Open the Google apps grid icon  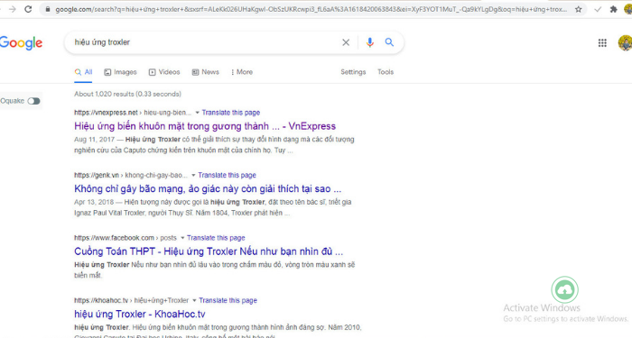click(x=602, y=42)
